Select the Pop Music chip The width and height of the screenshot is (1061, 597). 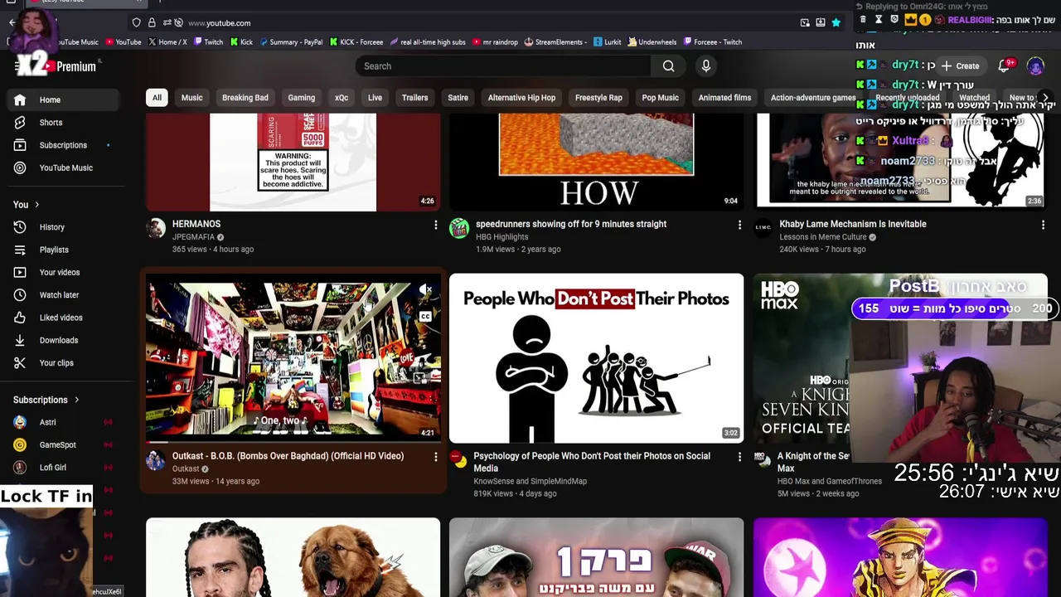660,98
